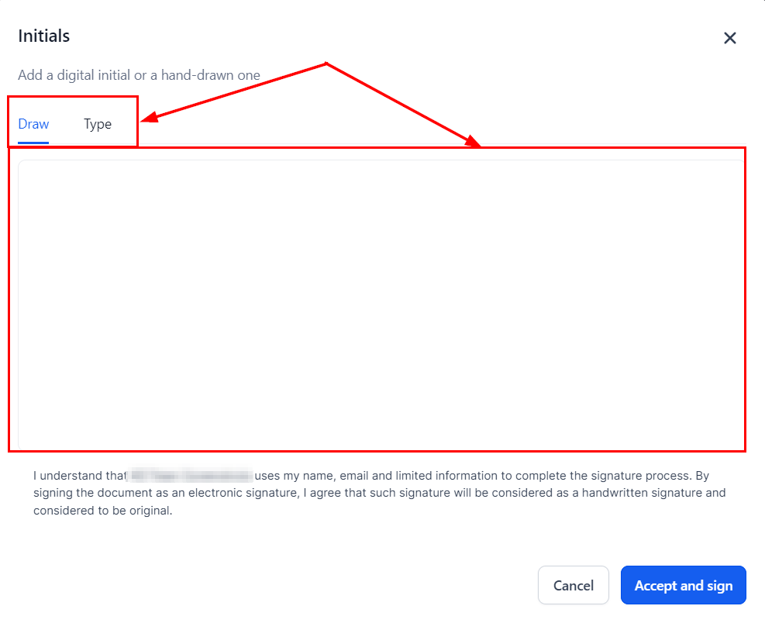Click the blue underline beneath the Draw tab
Viewport: 765px width, 623px height.
33,143
